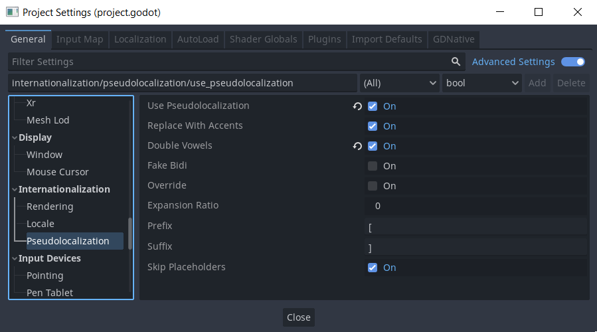Reset Use Pseudolocalization to default
Viewport: 597px width, 332px height.
tap(357, 106)
